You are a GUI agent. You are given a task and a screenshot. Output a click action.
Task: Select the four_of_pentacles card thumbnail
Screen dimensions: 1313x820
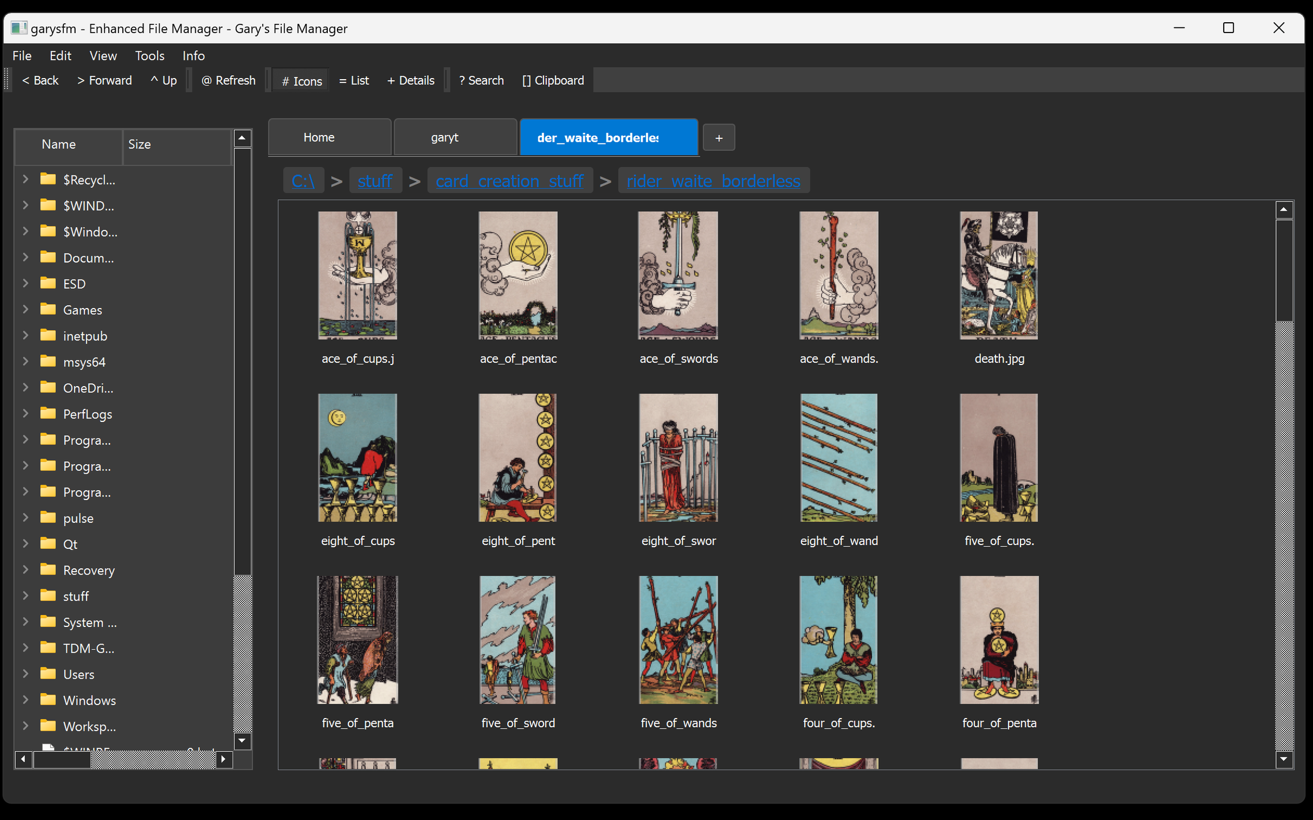(x=999, y=640)
